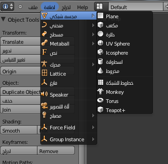Select the Lattice menu entry
The height and width of the screenshot is (164, 168).
[x=68, y=74]
